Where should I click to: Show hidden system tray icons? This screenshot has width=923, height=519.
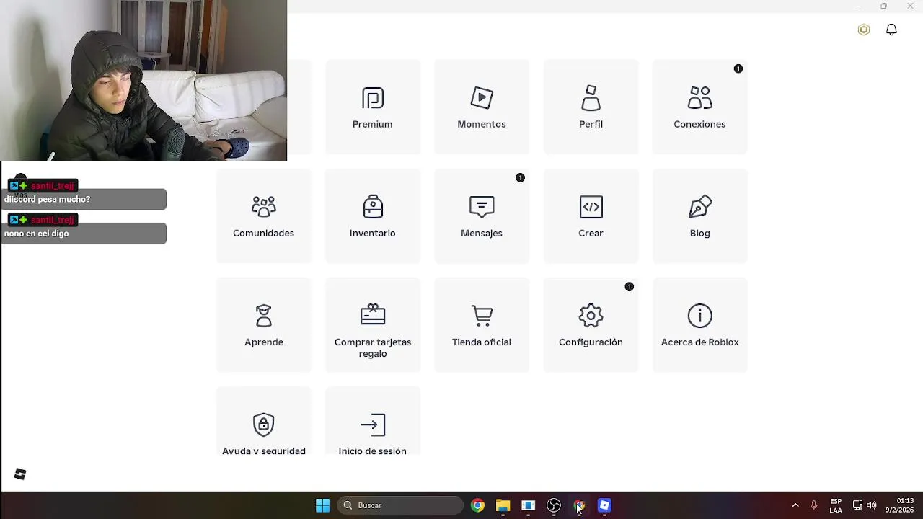click(795, 505)
